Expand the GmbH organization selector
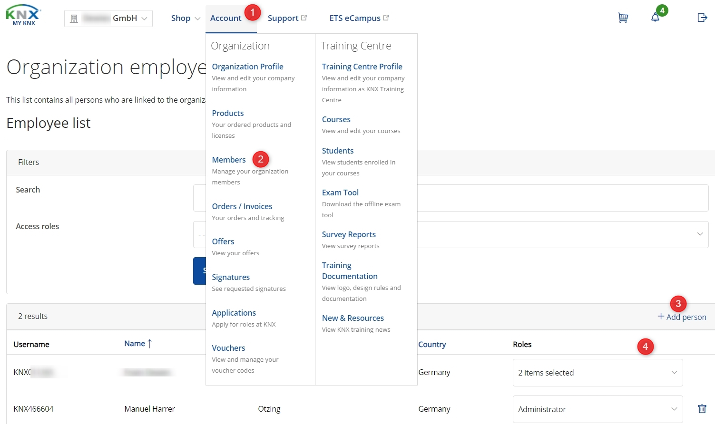The image size is (715, 424). point(108,19)
